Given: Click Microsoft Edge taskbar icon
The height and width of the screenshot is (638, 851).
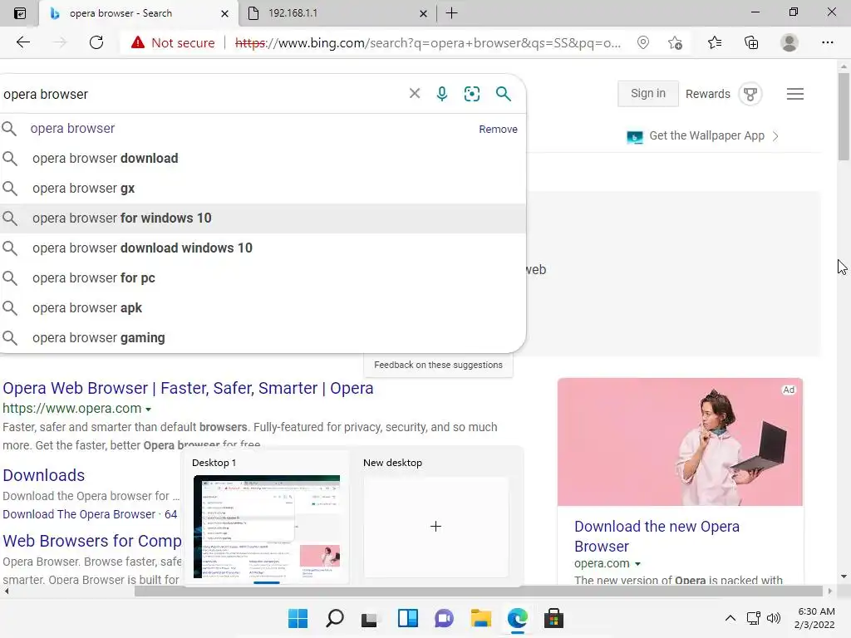Looking at the screenshot, I should pyautogui.click(x=517, y=618).
